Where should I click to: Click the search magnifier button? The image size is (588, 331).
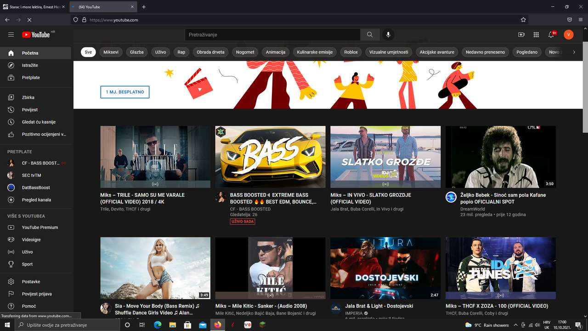[370, 34]
